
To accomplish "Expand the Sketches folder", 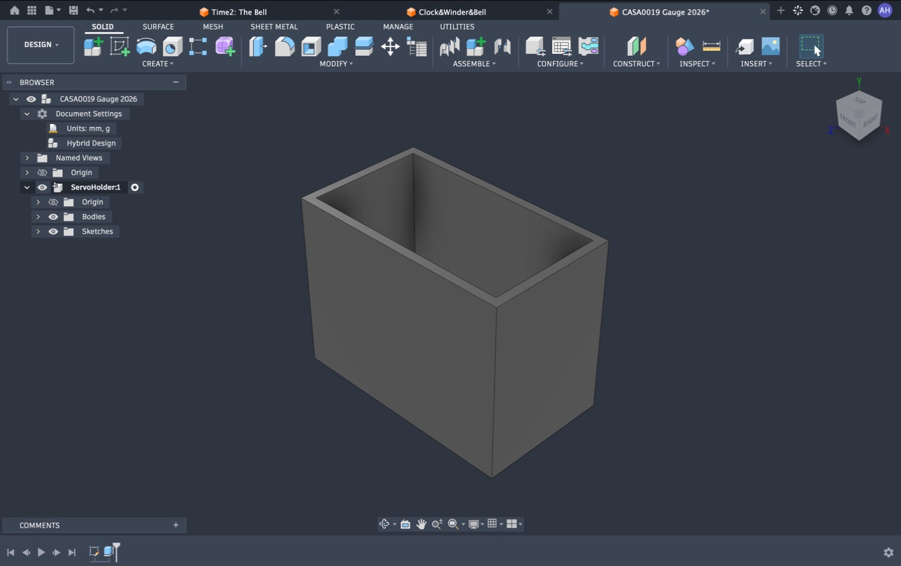I will coord(38,231).
